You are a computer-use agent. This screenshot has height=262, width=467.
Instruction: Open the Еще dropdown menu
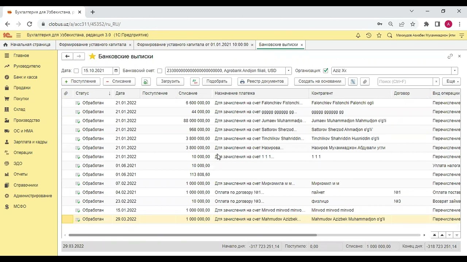451,82
